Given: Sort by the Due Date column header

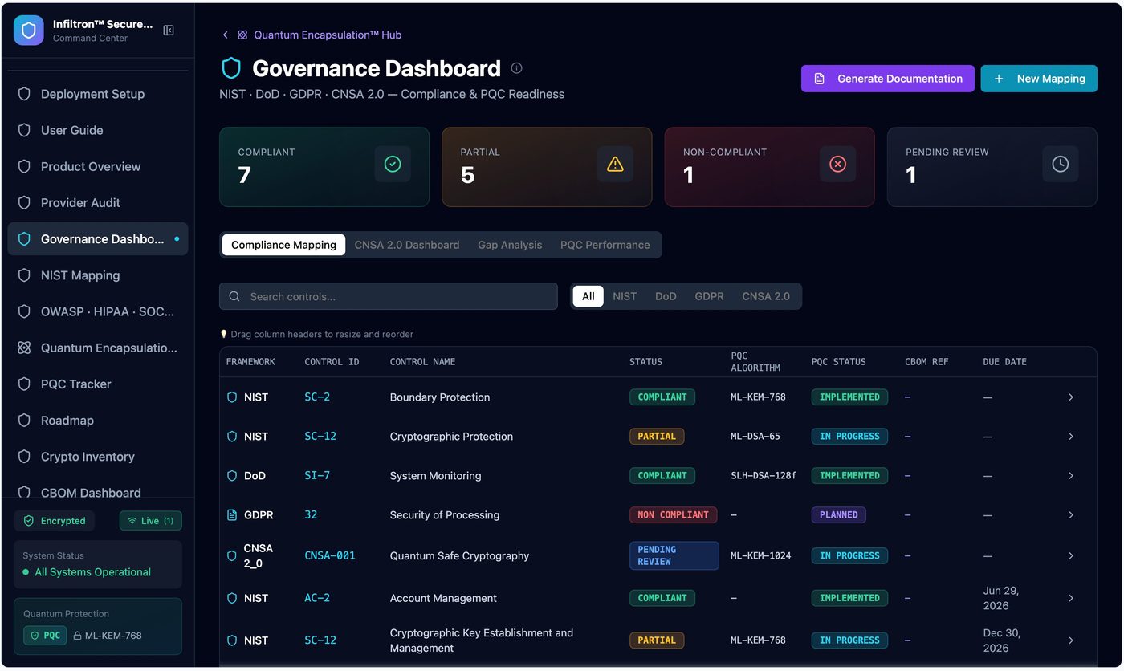Looking at the screenshot, I should click(1004, 362).
